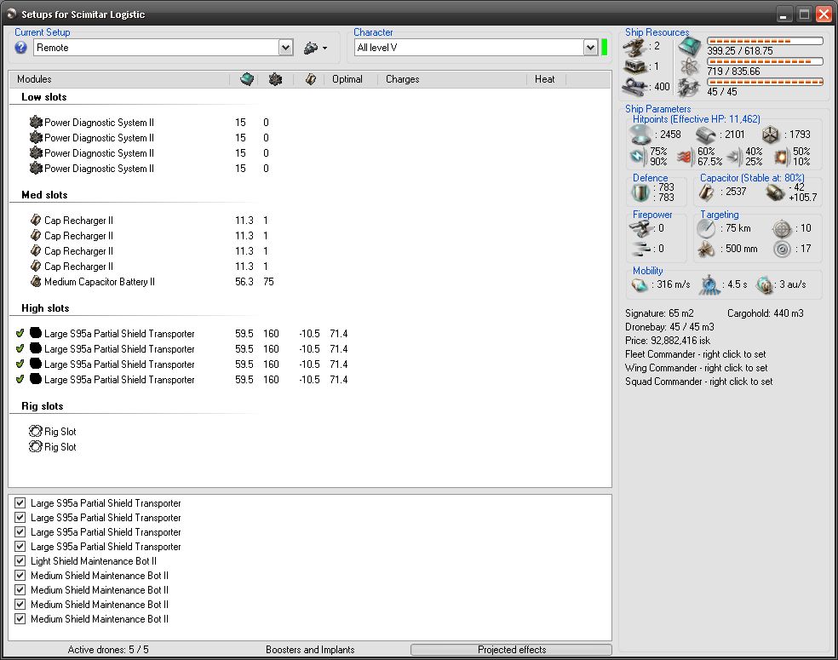
Task: Click the explosive resistance icon
Action: click(x=781, y=157)
